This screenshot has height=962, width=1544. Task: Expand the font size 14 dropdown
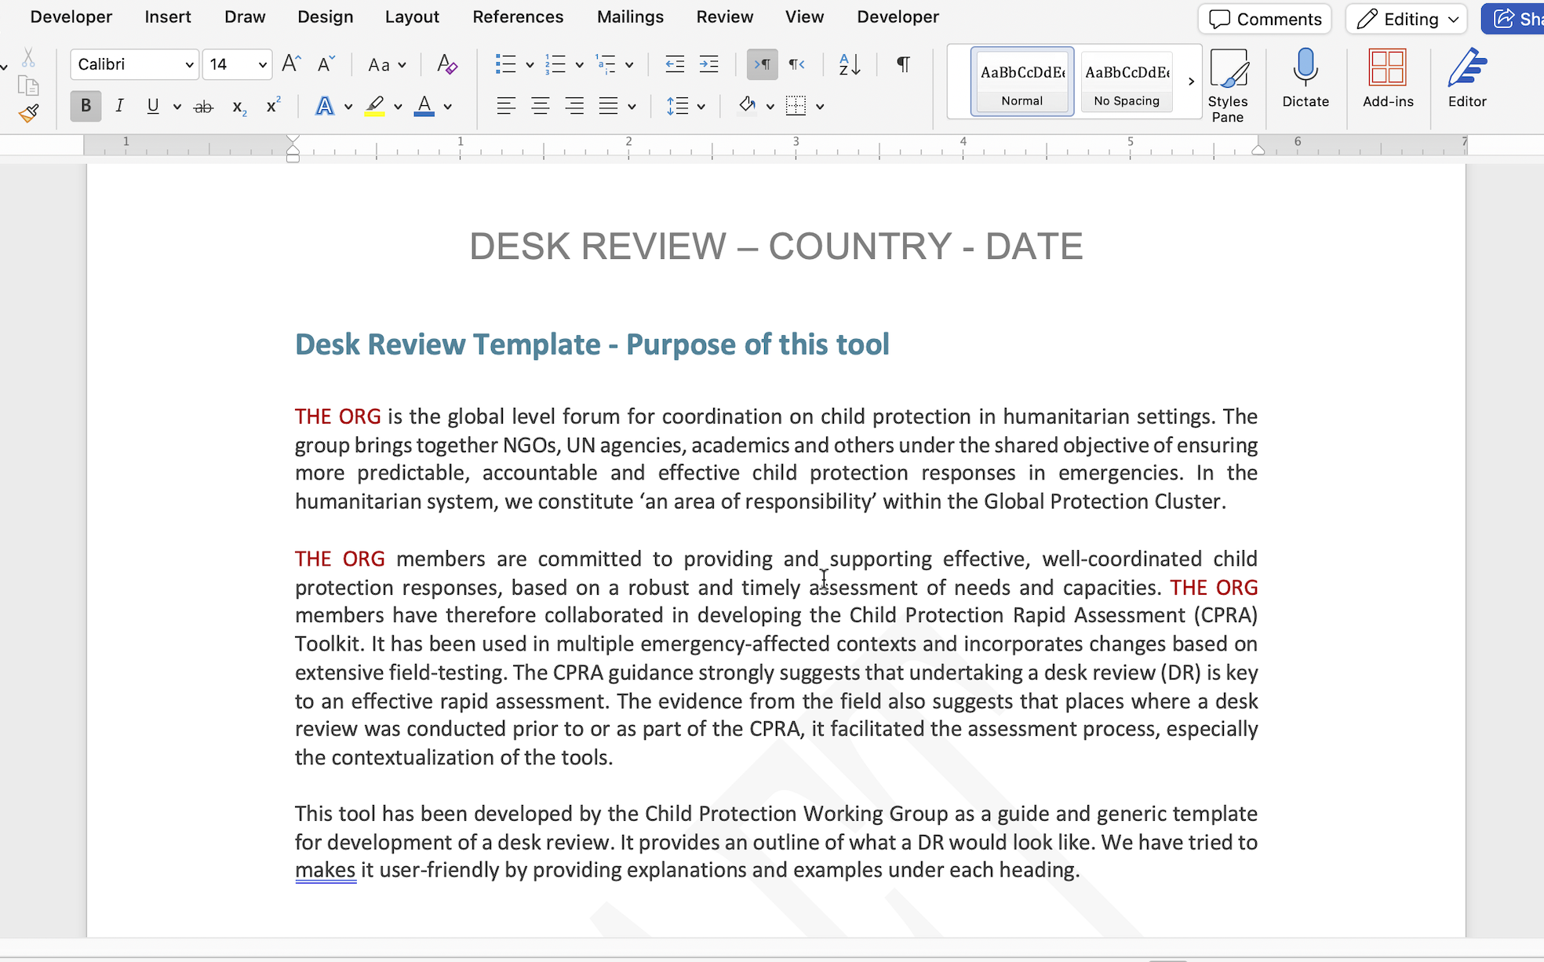click(x=262, y=64)
